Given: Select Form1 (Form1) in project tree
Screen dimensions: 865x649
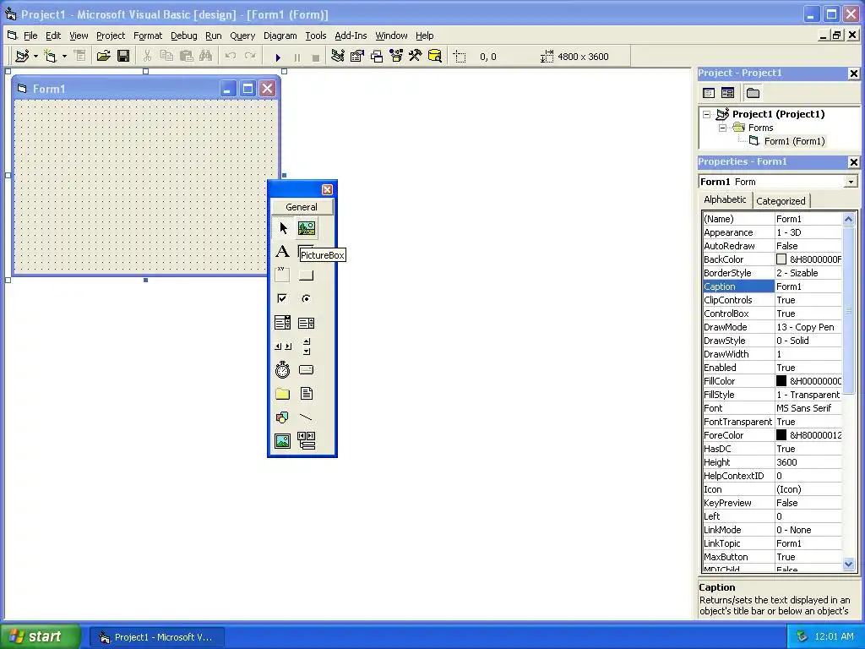Looking at the screenshot, I should click(794, 141).
